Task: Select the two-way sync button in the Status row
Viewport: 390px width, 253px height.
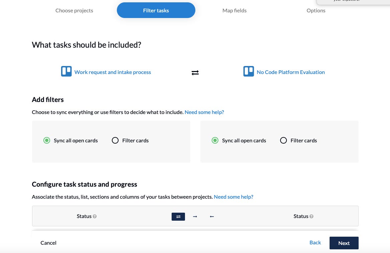Action: point(178,216)
